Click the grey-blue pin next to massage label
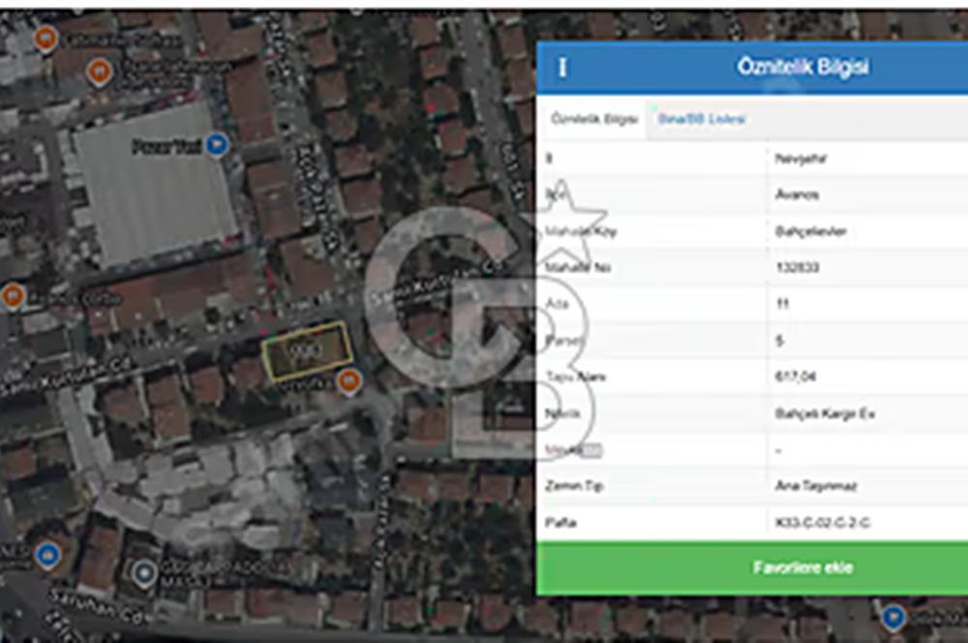The width and height of the screenshot is (968, 643). click(x=144, y=573)
